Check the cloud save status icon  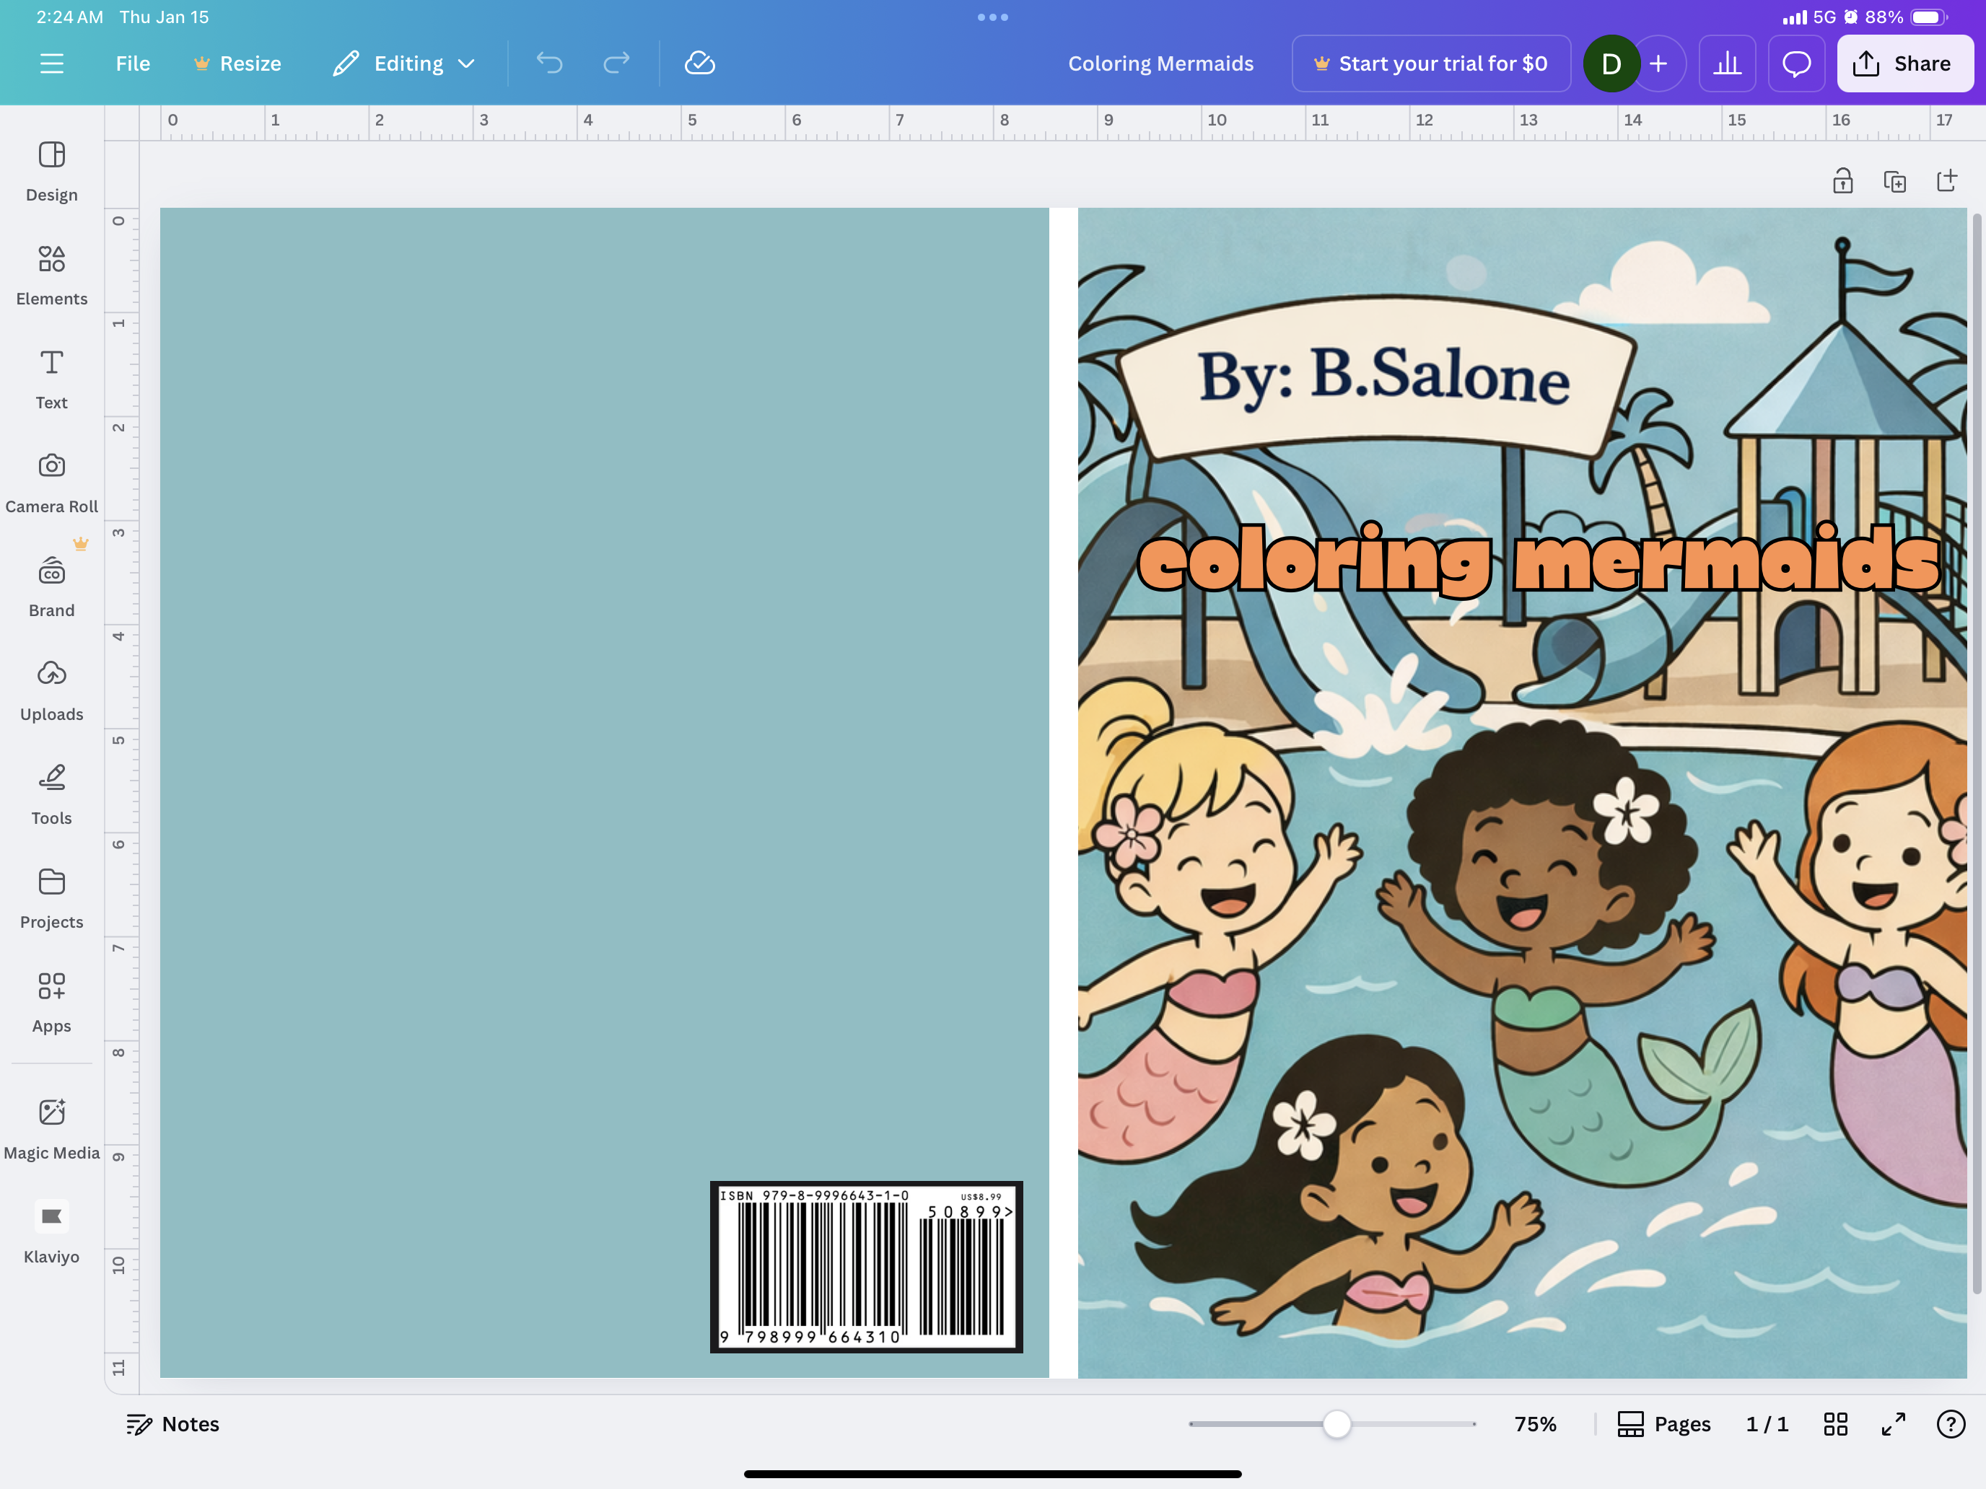[699, 63]
